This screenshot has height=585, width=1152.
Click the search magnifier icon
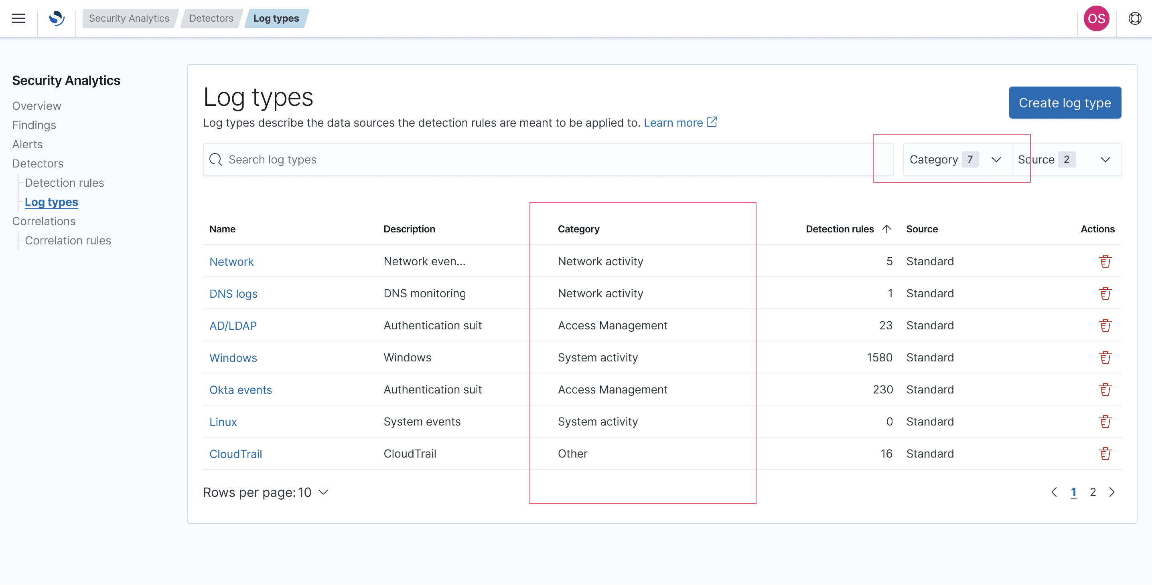point(216,159)
